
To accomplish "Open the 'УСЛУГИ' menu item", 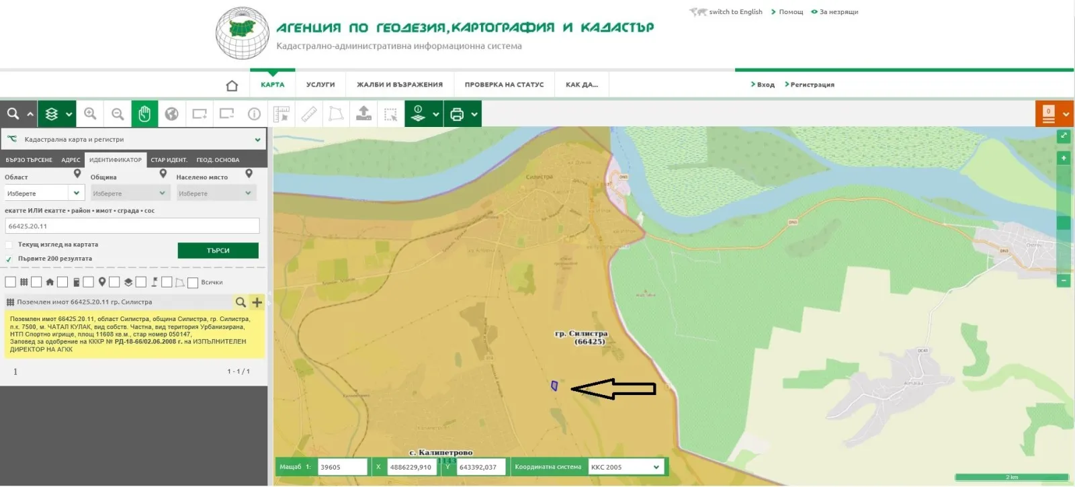I will 320,85.
